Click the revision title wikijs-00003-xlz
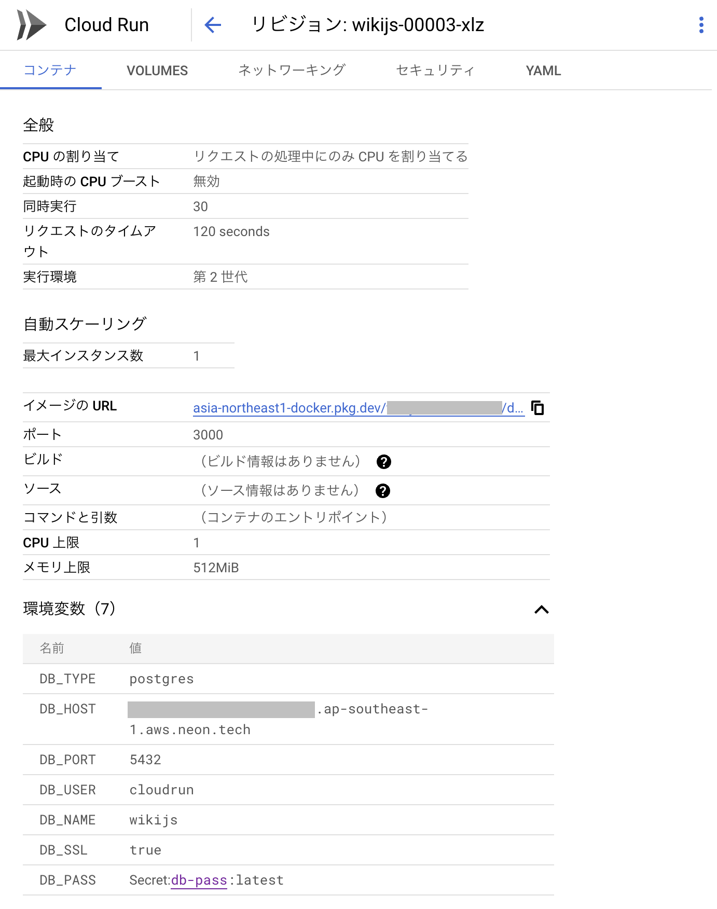The image size is (717, 909). point(368,24)
